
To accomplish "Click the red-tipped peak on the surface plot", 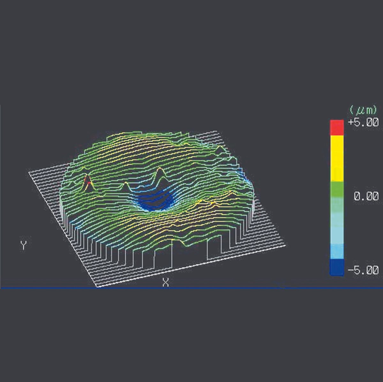I will (87, 181).
